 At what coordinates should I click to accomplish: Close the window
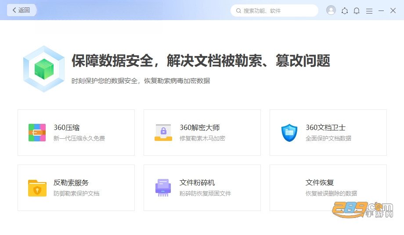(393, 11)
